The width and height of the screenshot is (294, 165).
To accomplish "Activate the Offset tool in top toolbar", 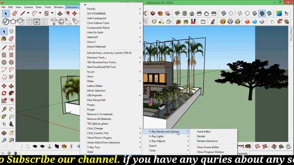I will click(x=67, y=13).
